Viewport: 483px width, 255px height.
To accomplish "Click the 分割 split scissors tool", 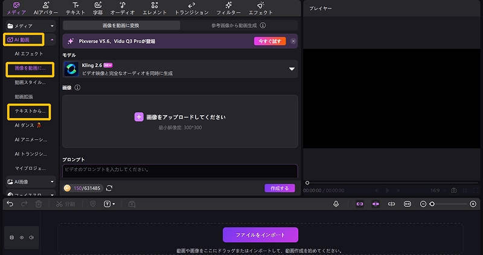I will (65, 204).
